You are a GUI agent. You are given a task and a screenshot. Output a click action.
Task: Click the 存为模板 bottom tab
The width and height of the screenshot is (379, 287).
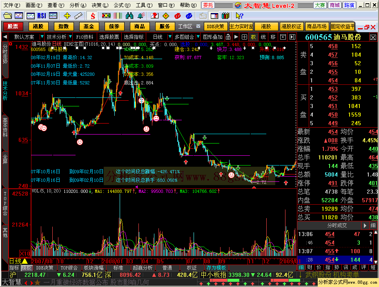[x=216, y=268]
